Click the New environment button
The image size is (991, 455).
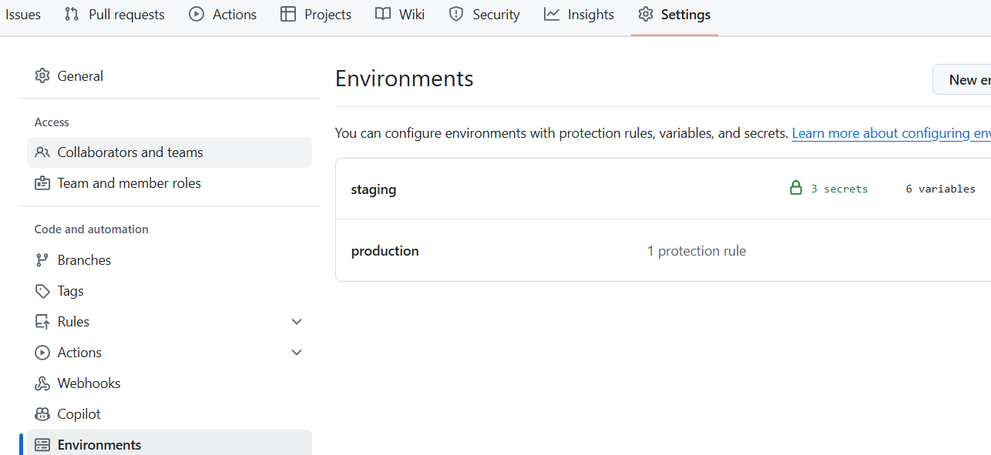[x=962, y=79]
